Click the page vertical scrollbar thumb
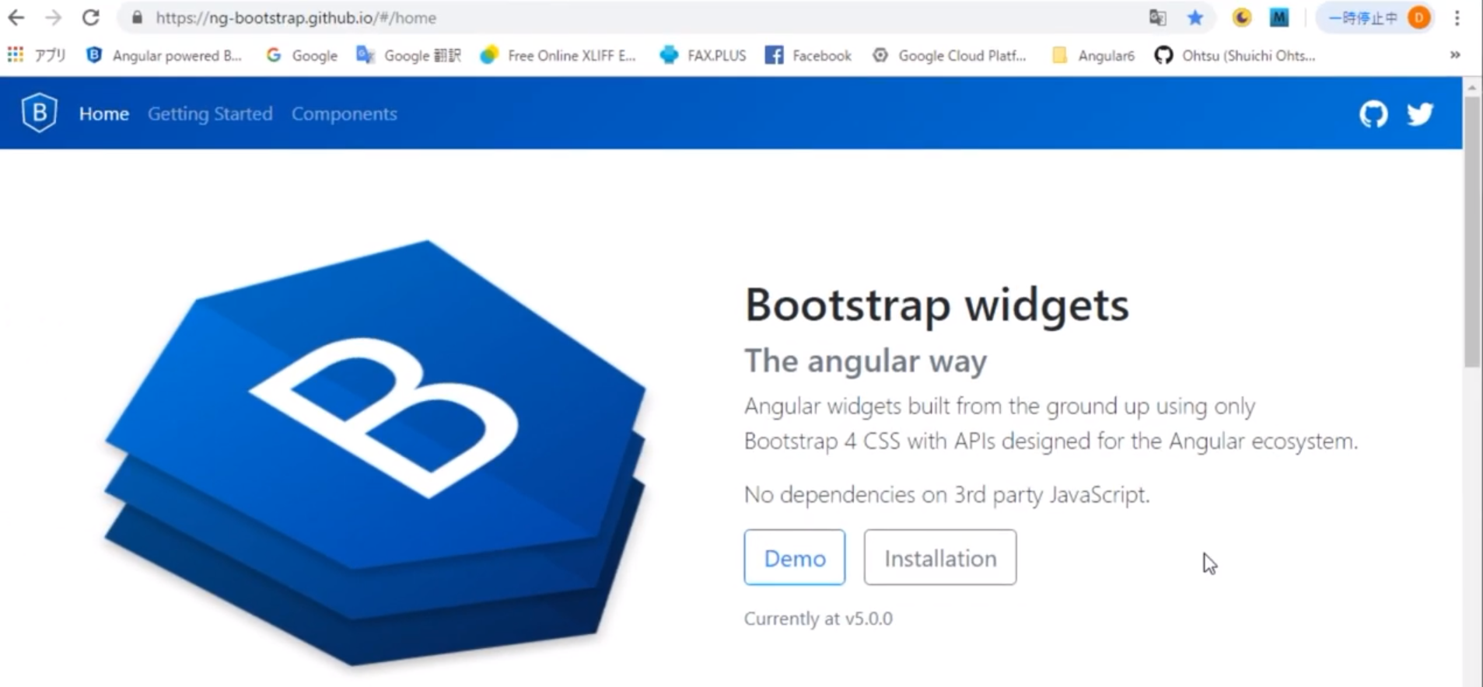 tap(1472, 232)
